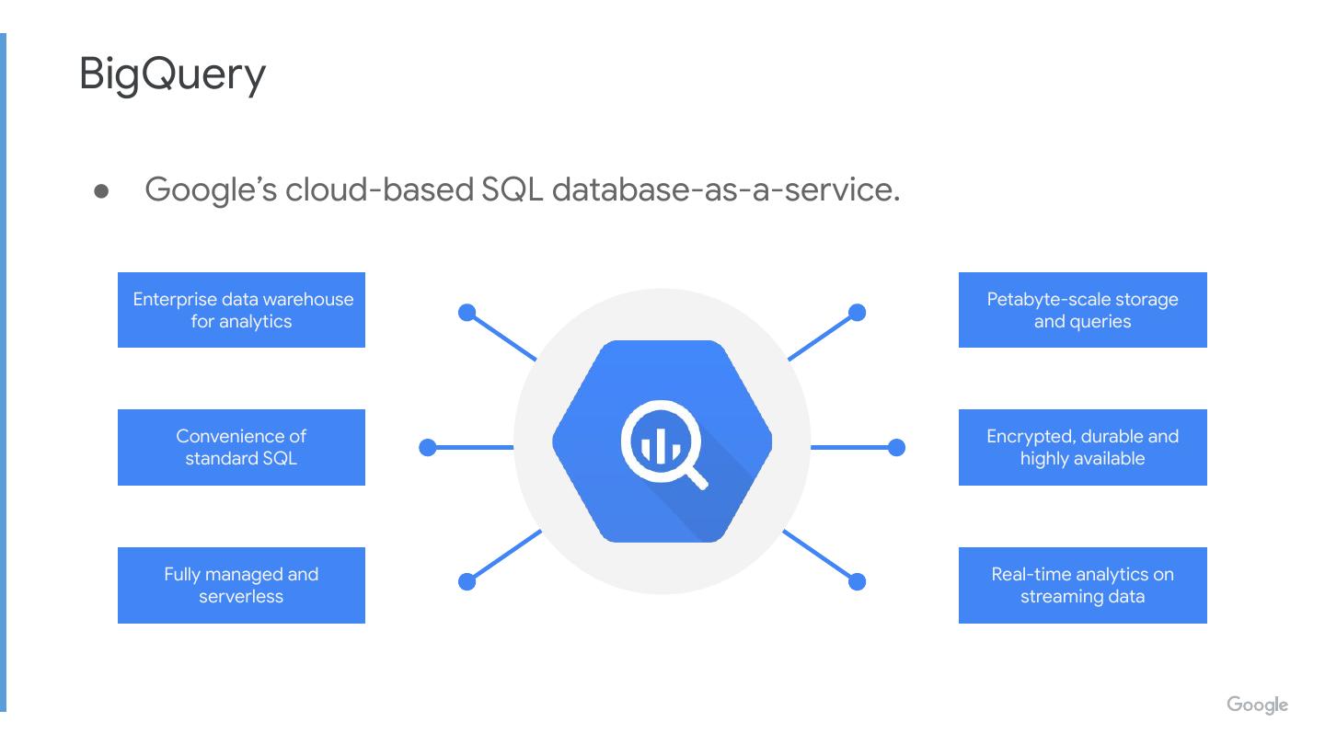Screen dimensions: 1325x745
Task: Toggle the connector node beside Encrypted, durable and highly available
Action: pos(895,447)
